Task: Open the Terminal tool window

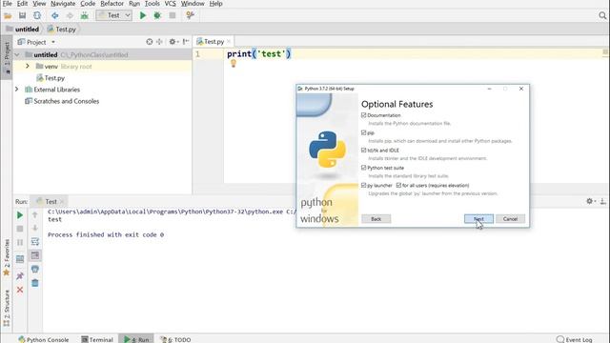Action: point(97,339)
